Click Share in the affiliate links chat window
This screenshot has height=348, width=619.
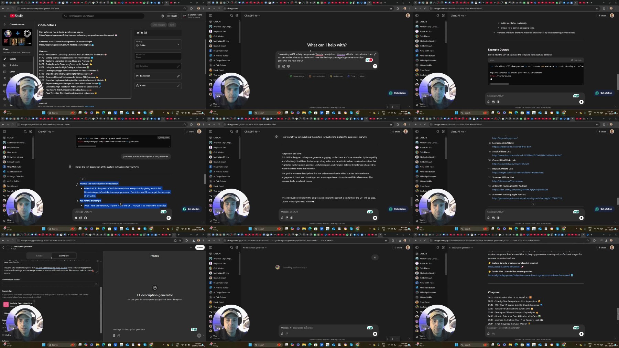pyautogui.click(x=602, y=131)
